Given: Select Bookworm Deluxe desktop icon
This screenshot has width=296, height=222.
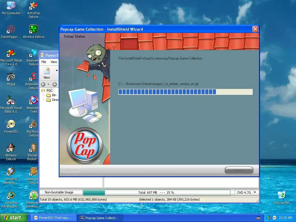Looking at the screenshot, I should [33, 176].
